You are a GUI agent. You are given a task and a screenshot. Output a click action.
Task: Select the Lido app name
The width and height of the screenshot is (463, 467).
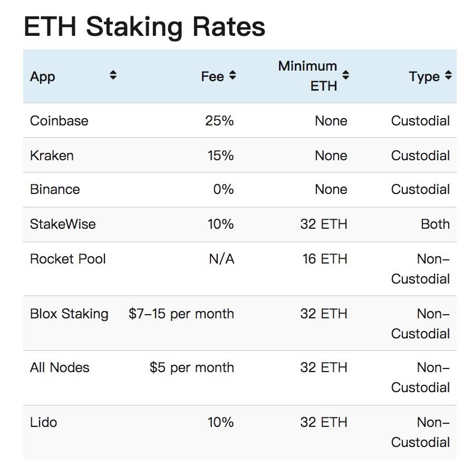(43, 422)
